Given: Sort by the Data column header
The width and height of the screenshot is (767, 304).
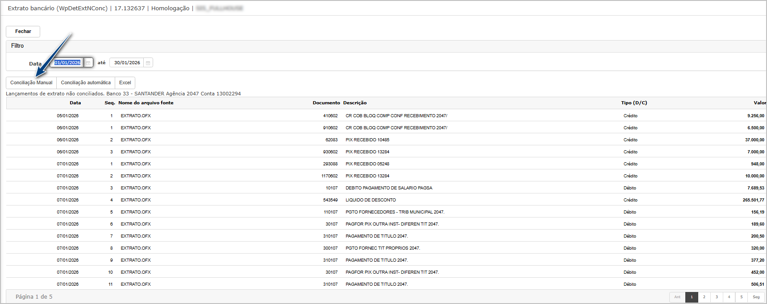Looking at the screenshot, I should (x=75, y=103).
